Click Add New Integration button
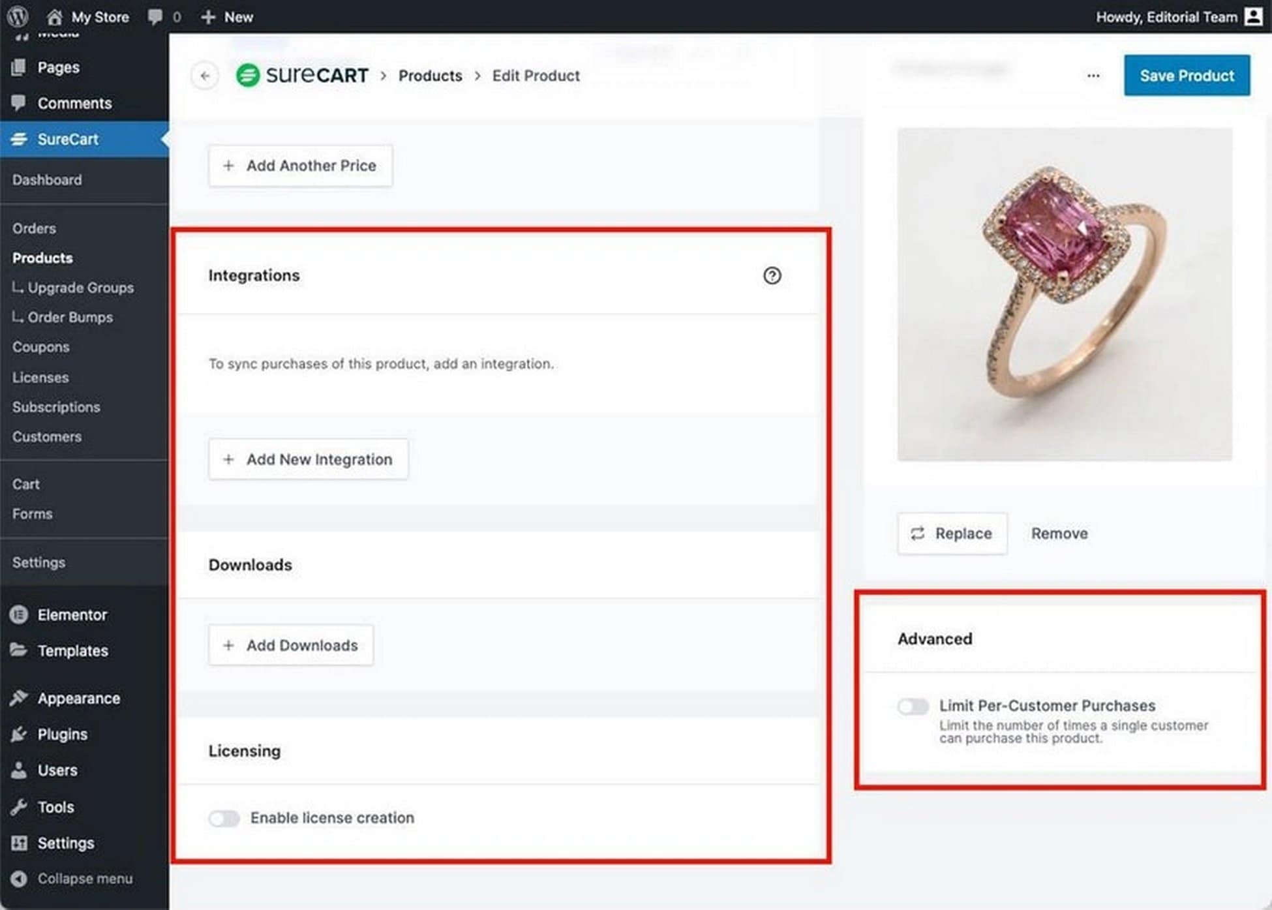The width and height of the screenshot is (1272, 910). [308, 459]
